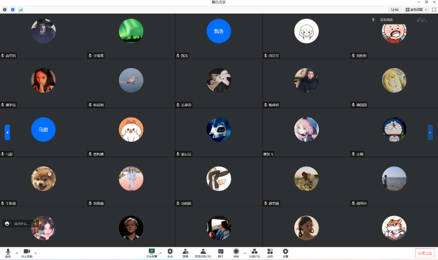Go to next page of participants
This screenshot has height=260, width=438.
[x=430, y=132]
